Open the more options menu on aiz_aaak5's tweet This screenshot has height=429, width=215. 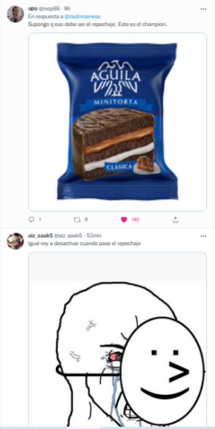pos(204,236)
